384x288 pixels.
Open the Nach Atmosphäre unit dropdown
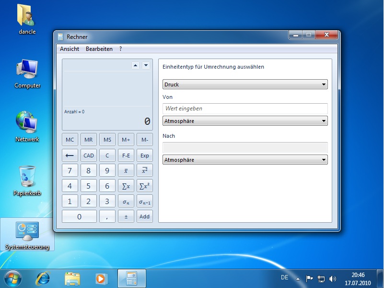pyautogui.click(x=245, y=160)
